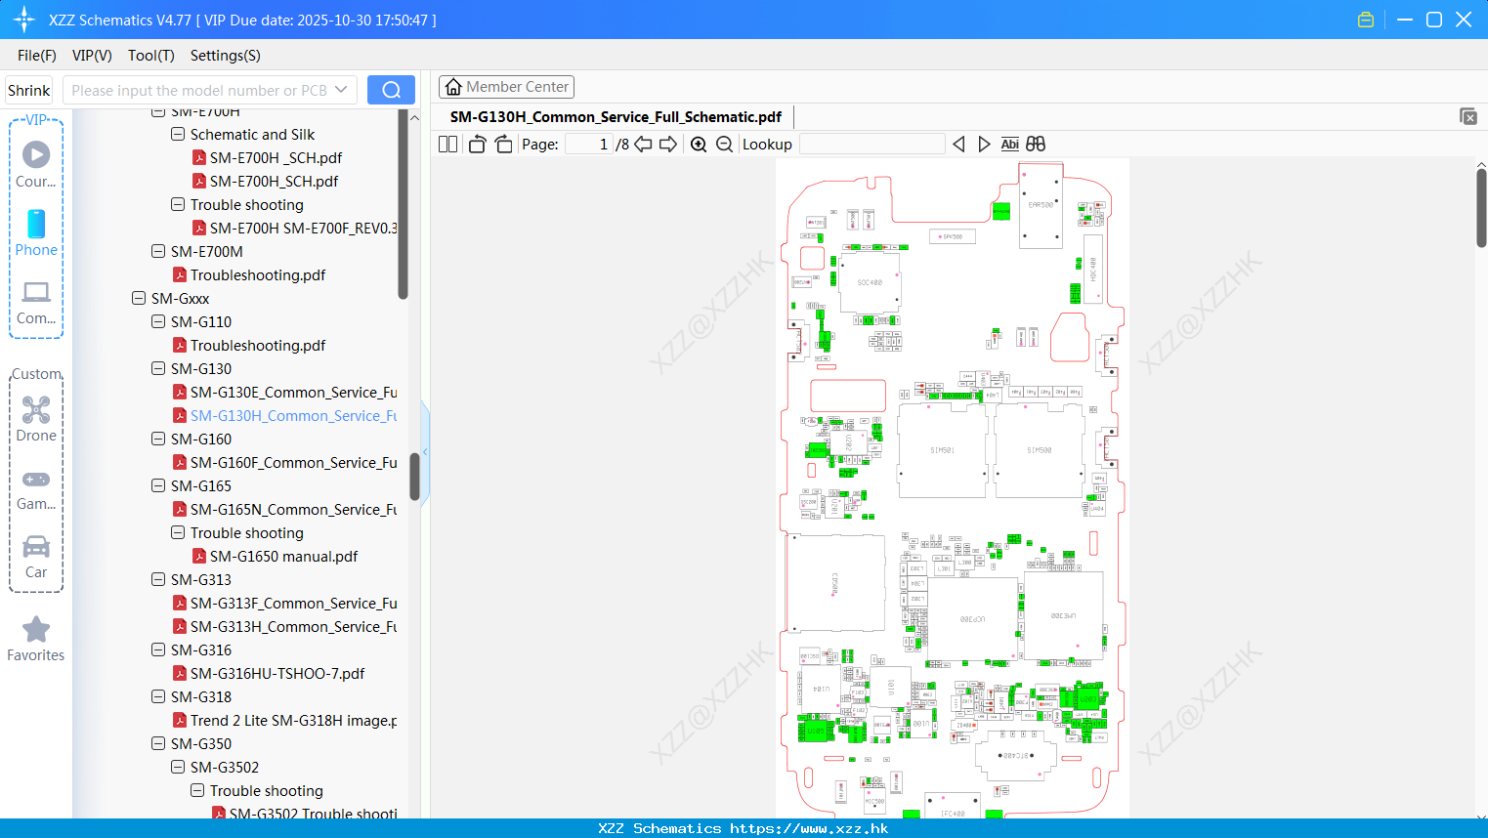1488x838 pixels.
Task: Find previous lookup result
Action: pos(958,145)
